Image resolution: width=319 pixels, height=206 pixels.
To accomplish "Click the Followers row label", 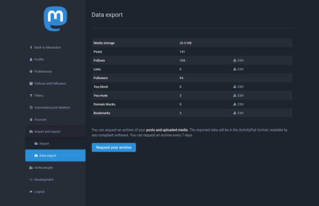I will point(100,78).
